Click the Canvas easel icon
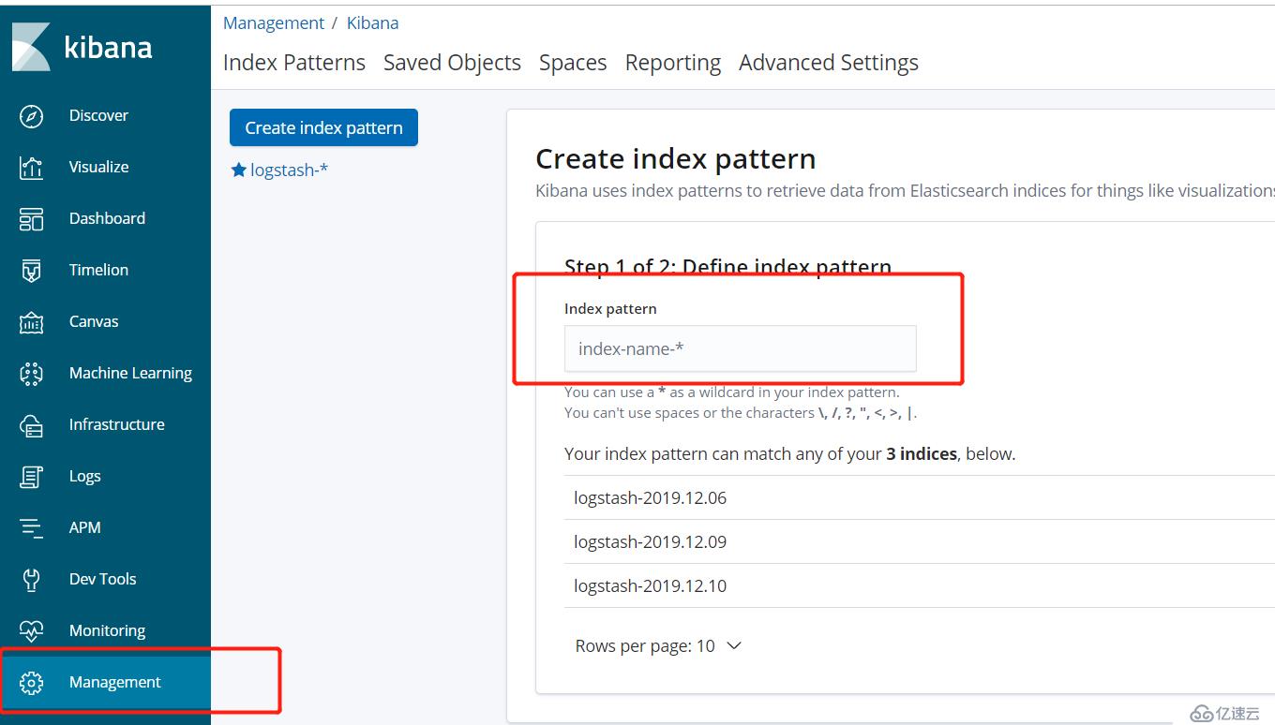1275x725 pixels. [31, 322]
